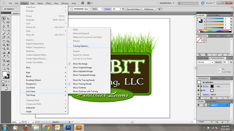
Task: Open Photoshop from the taskbar
Action: point(68,127)
